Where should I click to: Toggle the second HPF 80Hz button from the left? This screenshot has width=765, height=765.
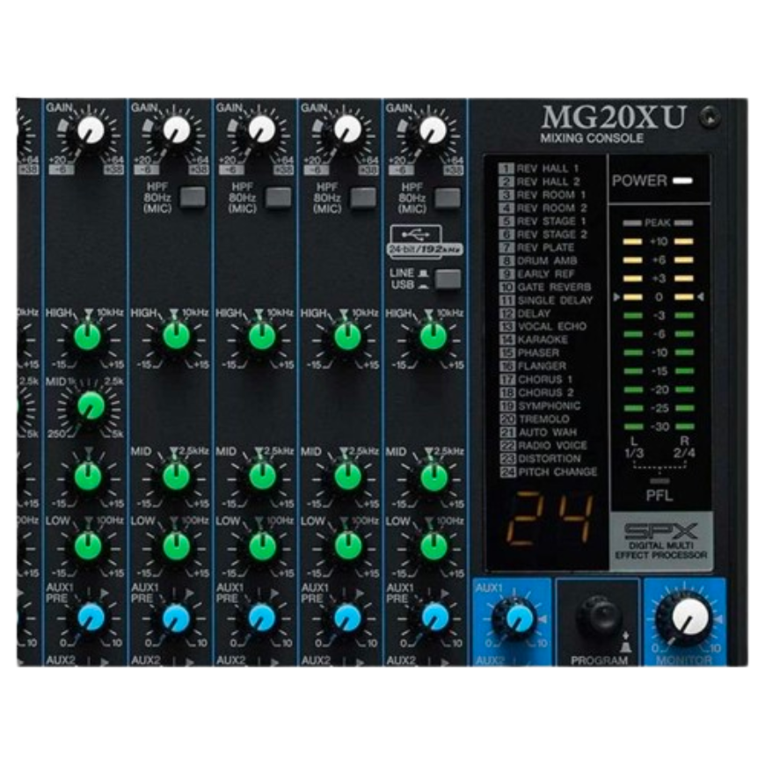[x=278, y=198]
